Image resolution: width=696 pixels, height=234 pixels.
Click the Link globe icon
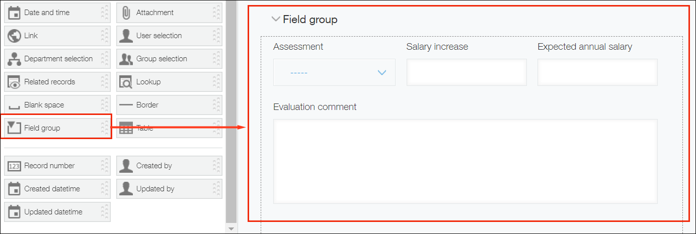(14, 36)
